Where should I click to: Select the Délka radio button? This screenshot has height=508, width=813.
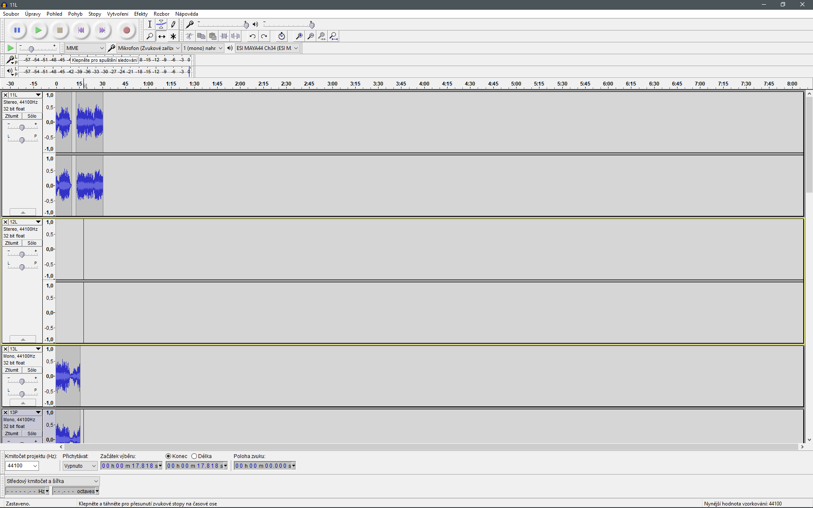click(x=194, y=456)
